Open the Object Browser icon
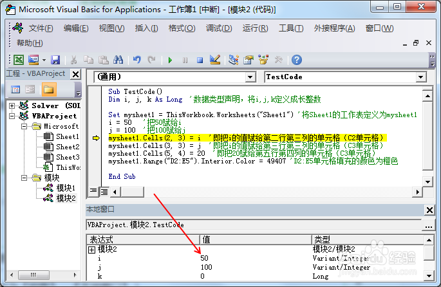 coord(263,60)
